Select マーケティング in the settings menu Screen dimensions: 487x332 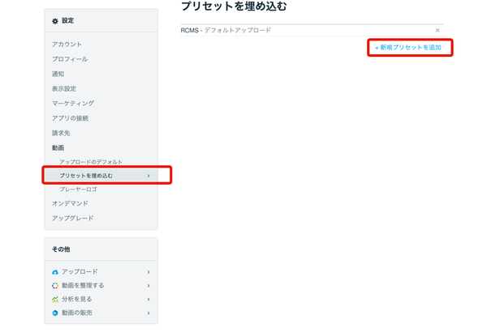tap(73, 103)
